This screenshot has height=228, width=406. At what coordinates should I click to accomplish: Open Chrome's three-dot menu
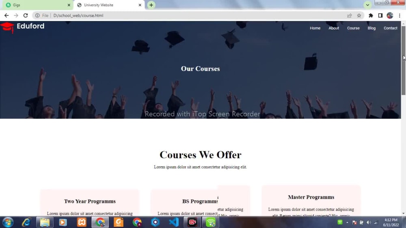tap(400, 15)
